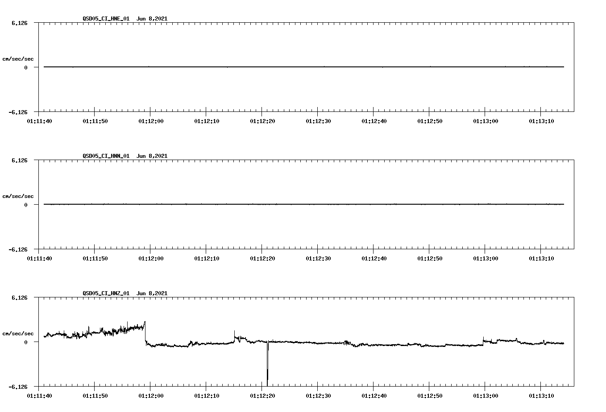Select the 01:12:10 time label under HNN plot

point(207,258)
